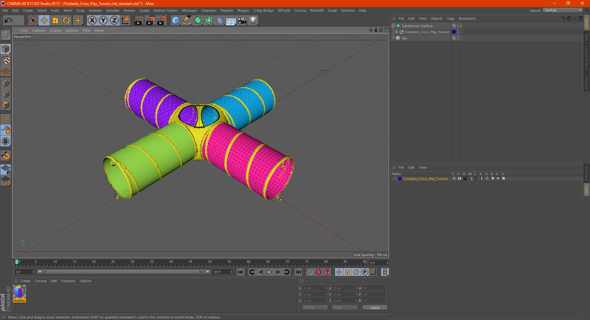Open the spline Pen tool
590x320 pixels.
(187, 21)
